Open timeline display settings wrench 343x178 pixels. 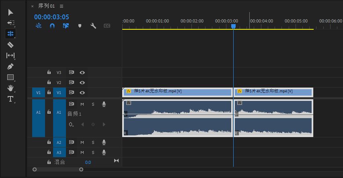click(x=93, y=26)
